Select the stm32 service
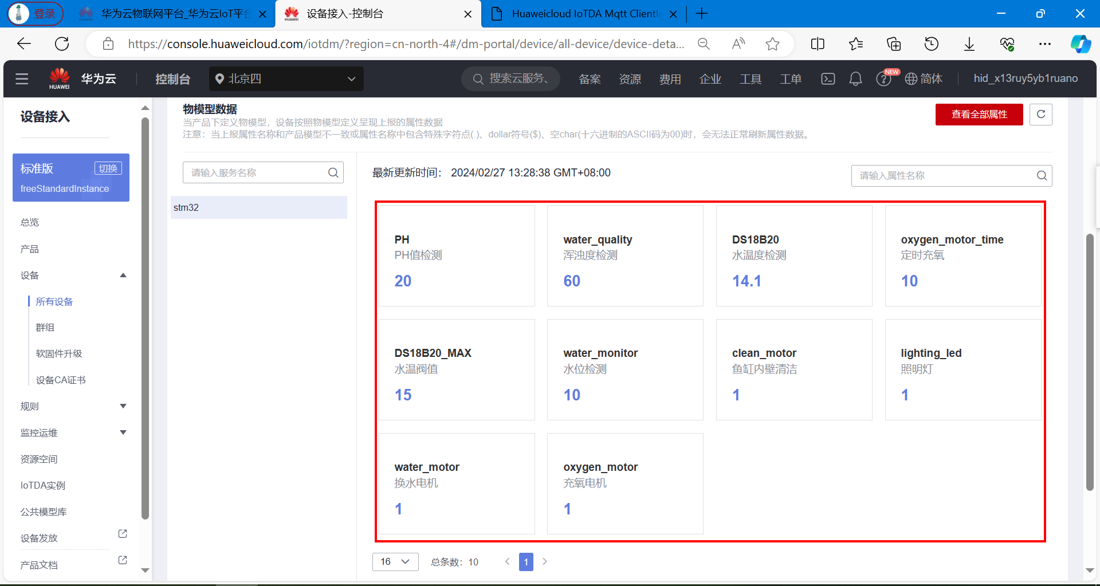Screen dimensions: 1100x586 [x=259, y=207]
